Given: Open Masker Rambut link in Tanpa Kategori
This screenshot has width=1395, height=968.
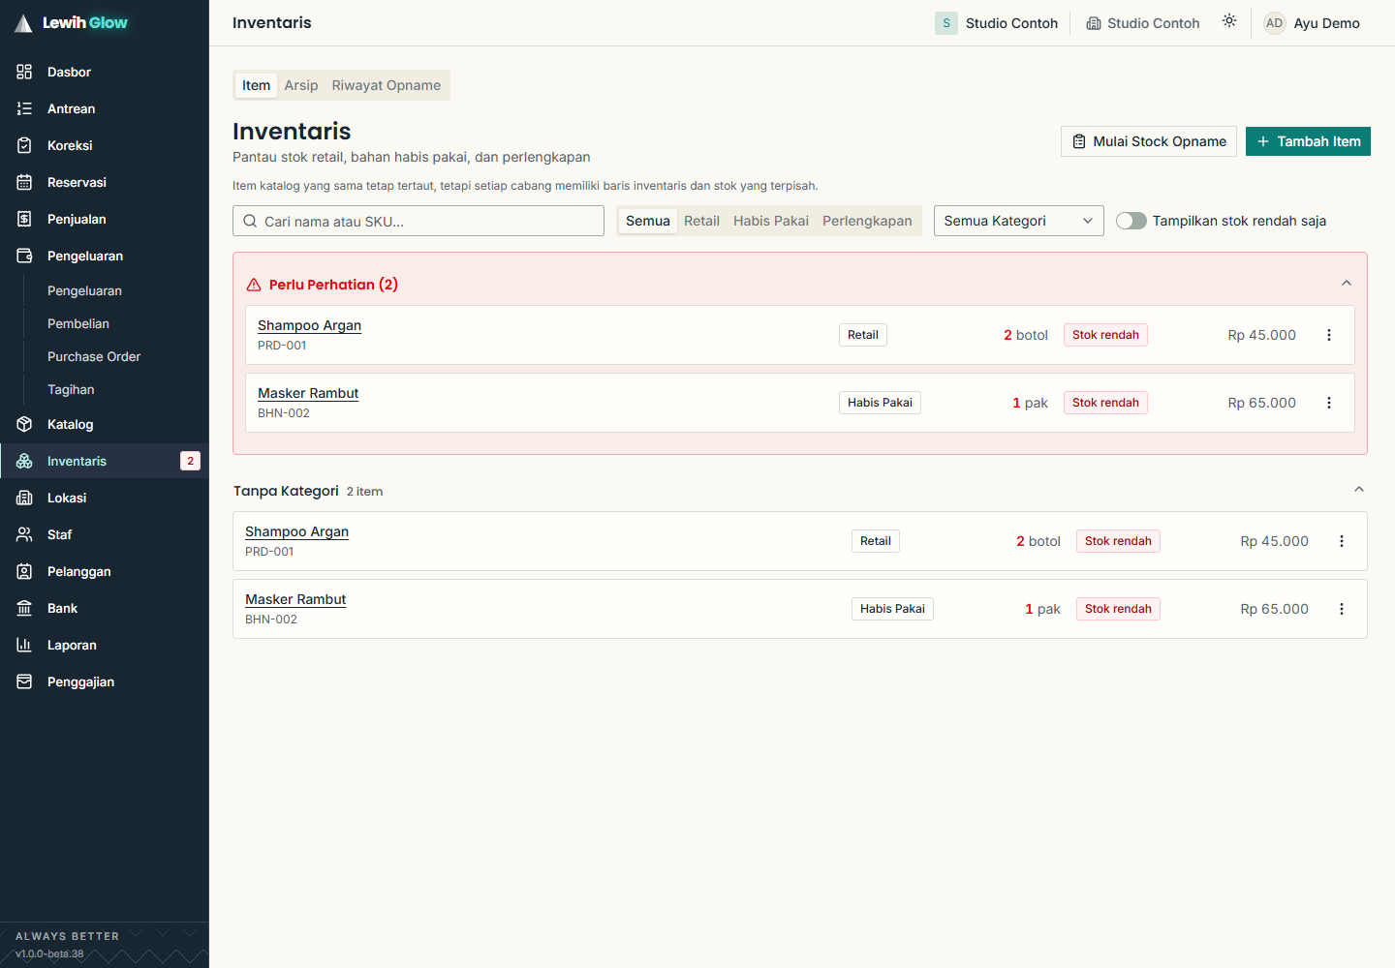Looking at the screenshot, I should [295, 599].
